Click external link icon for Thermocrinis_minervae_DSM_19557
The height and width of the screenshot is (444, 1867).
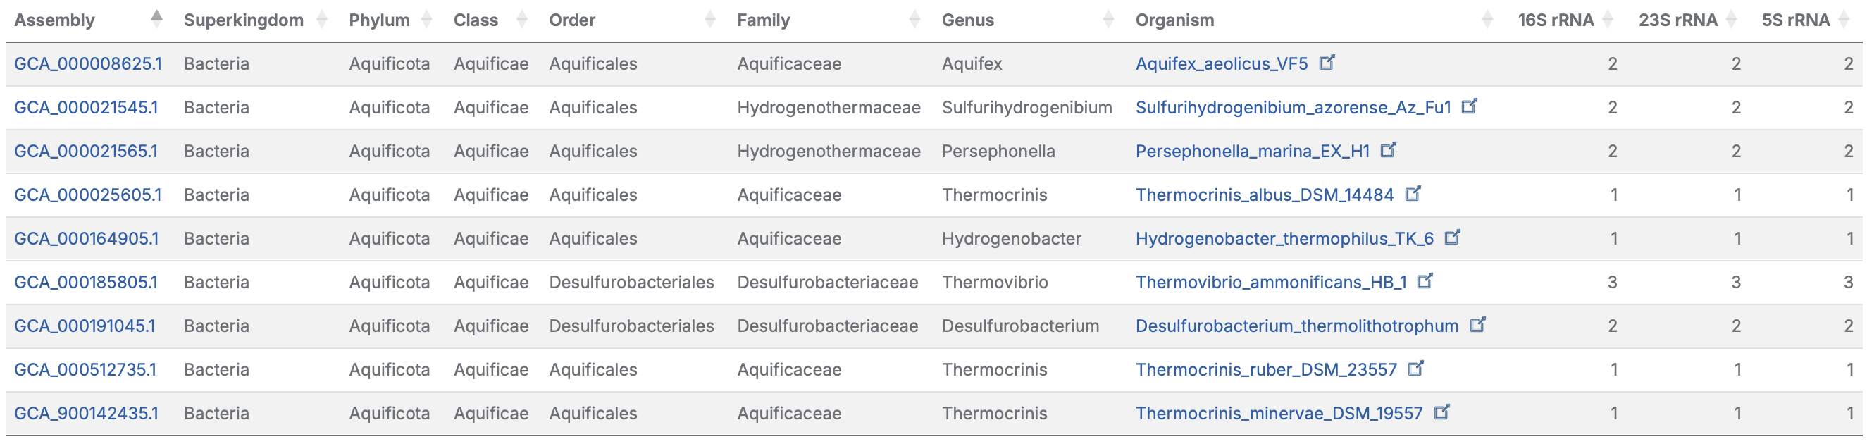1441,412
